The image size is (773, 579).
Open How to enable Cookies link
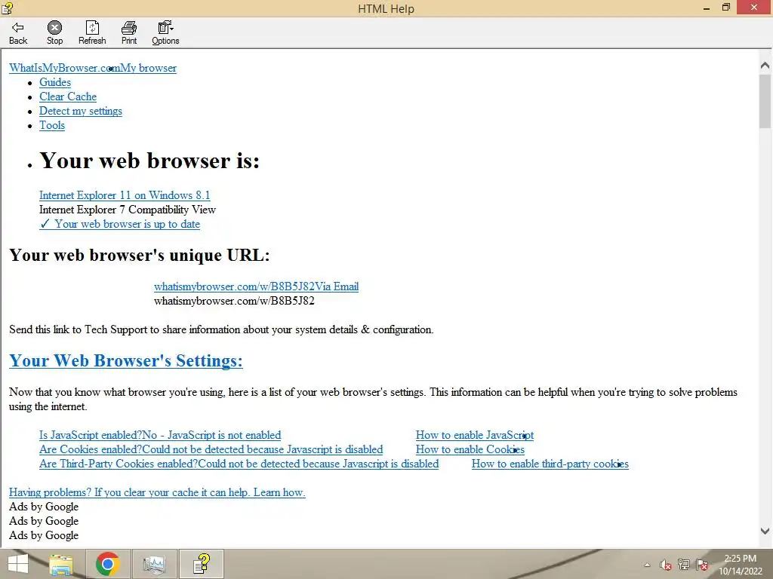(470, 449)
